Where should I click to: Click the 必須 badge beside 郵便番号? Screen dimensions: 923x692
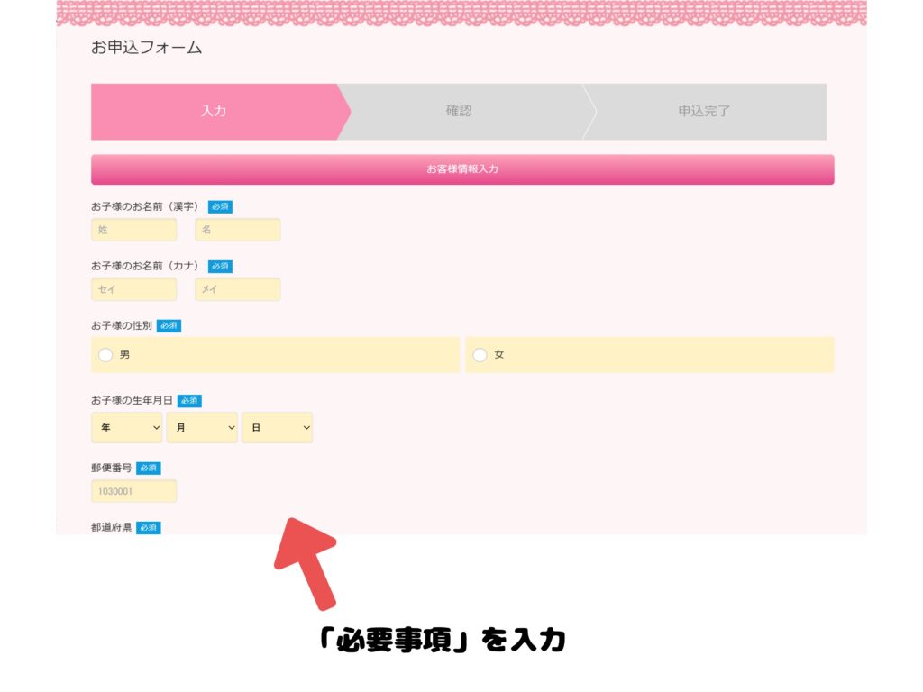[149, 468]
